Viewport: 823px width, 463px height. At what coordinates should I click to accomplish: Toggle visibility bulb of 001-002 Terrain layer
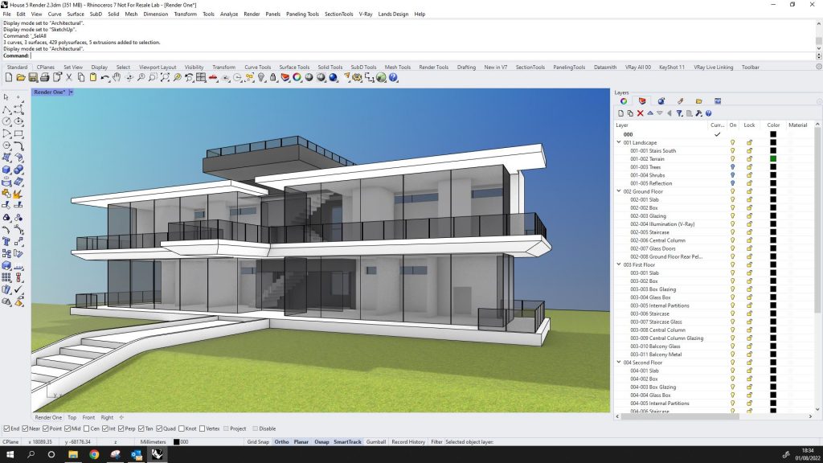(x=733, y=159)
